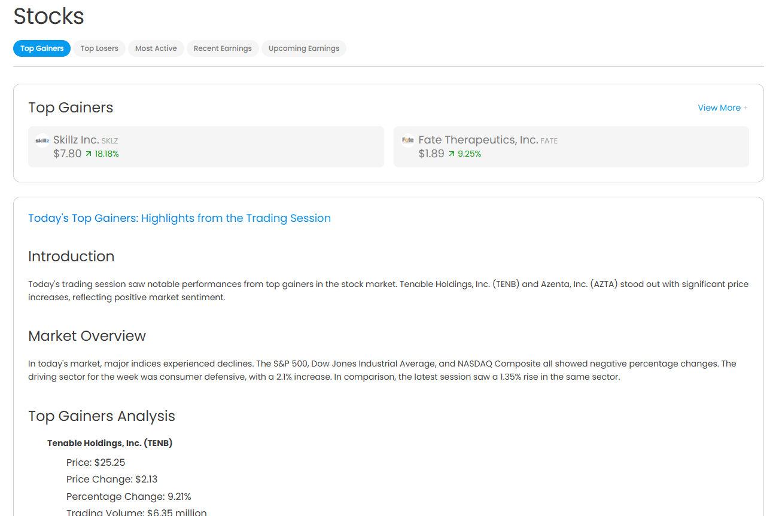Click the Percentage Change: 9.21% line
The width and height of the screenshot is (776, 516).
coord(129,496)
